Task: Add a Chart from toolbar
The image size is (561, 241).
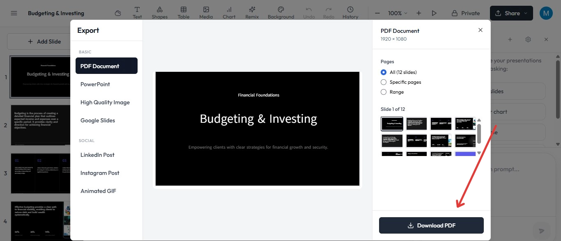Action: [229, 13]
